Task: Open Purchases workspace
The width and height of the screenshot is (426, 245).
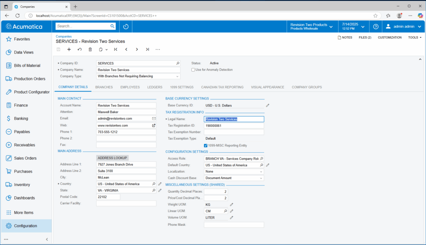Action: click(x=23, y=171)
